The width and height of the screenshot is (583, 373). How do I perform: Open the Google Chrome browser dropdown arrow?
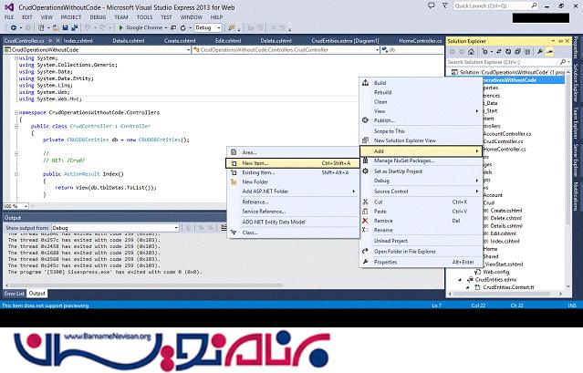(x=166, y=28)
